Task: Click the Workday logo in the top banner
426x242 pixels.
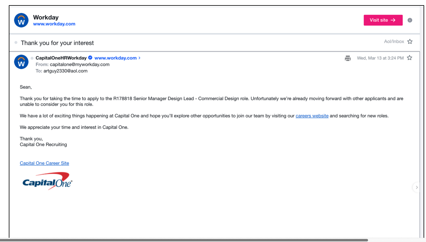Action: click(21, 20)
